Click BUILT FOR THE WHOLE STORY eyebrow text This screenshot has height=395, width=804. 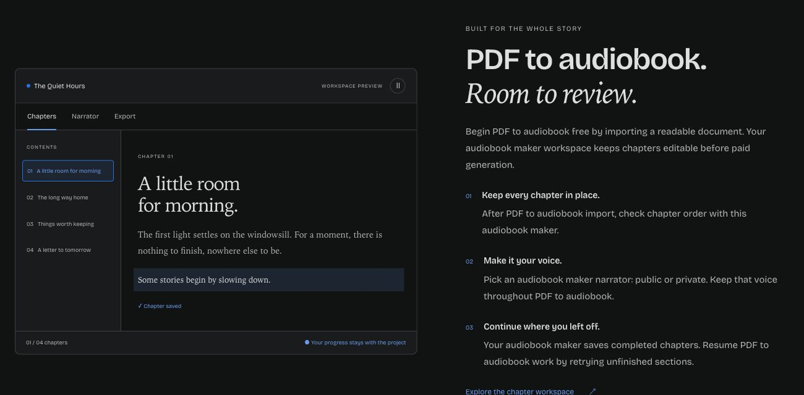point(523,29)
